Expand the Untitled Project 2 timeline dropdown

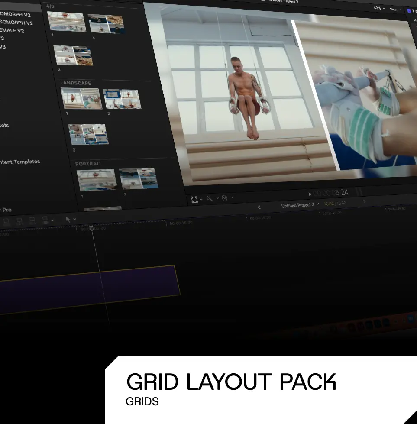[300, 205]
